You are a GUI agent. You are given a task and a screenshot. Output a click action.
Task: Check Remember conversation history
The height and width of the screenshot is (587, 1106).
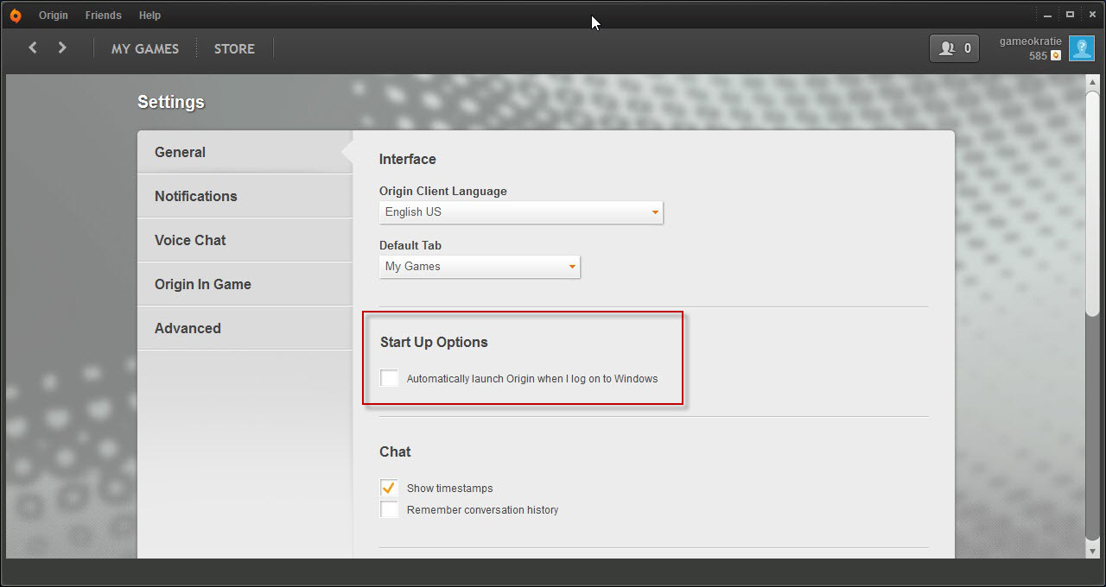coord(390,509)
